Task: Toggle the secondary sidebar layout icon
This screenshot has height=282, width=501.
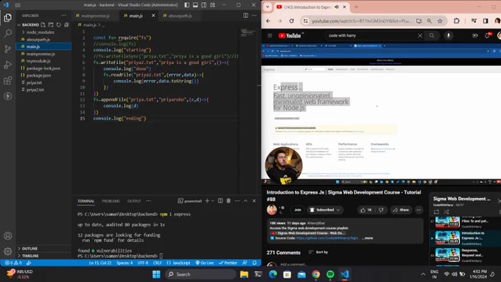Action: [204, 5]
